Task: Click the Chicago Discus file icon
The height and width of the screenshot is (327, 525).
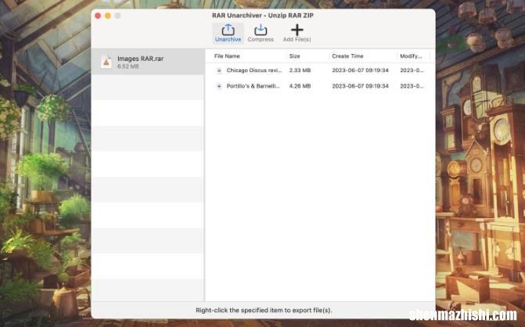Action: [219, 70]
